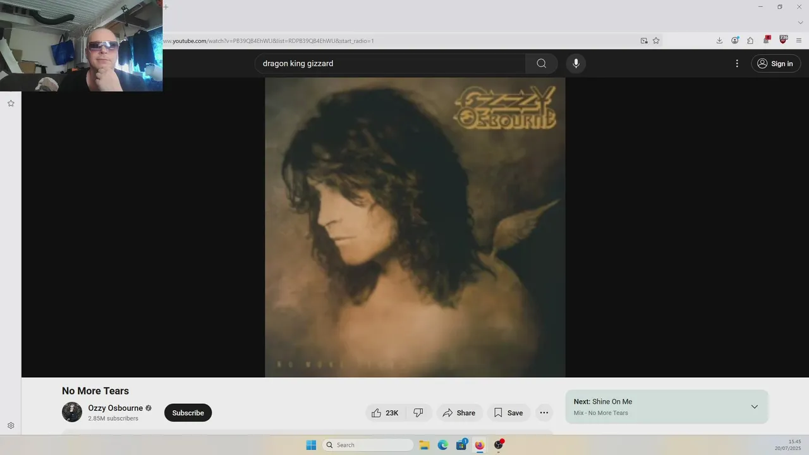Viewport: 809px width, 455px height.
Task: Click the Windows taskbar Search box
Action: (368, 445)
